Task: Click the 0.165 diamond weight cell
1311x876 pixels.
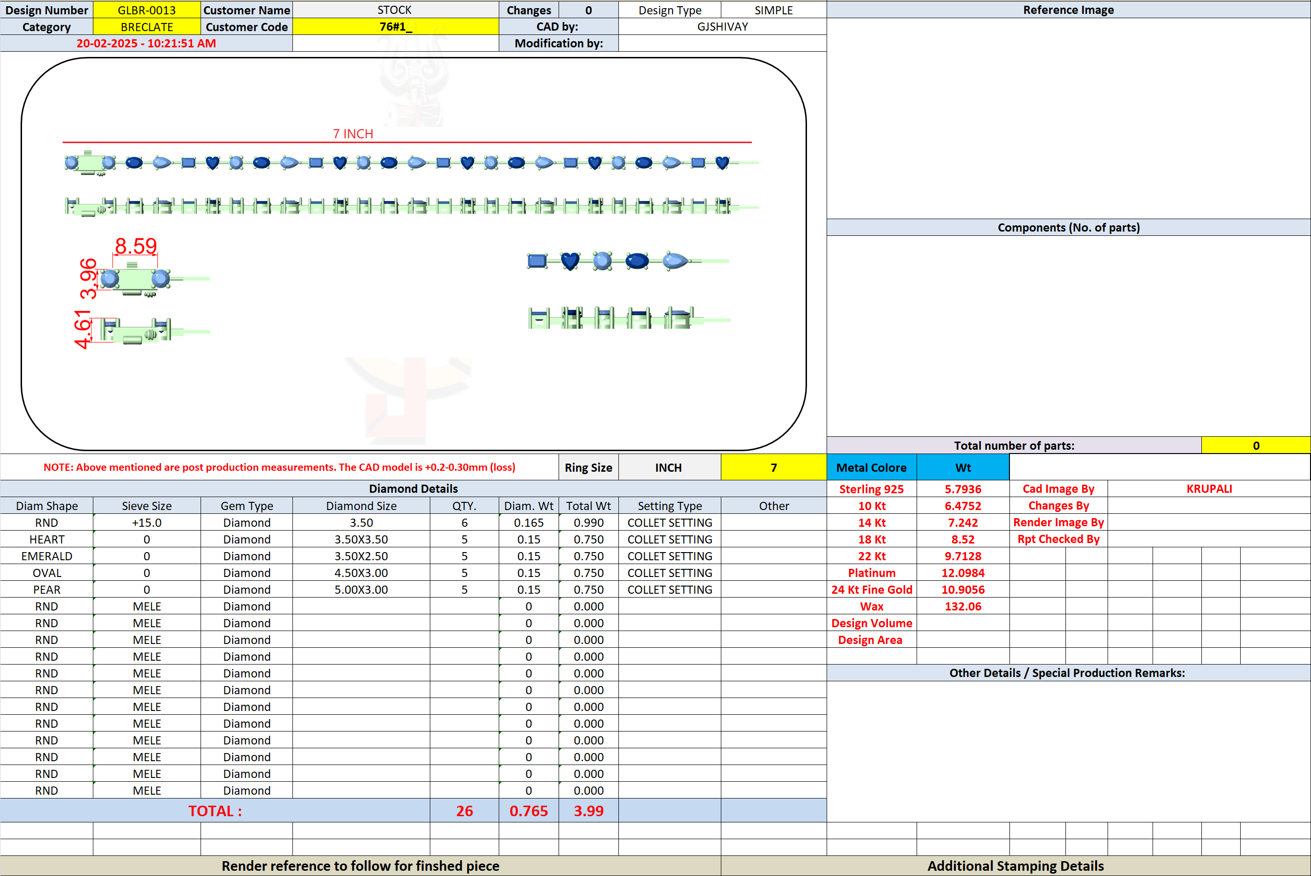Action: coord(528,522)
